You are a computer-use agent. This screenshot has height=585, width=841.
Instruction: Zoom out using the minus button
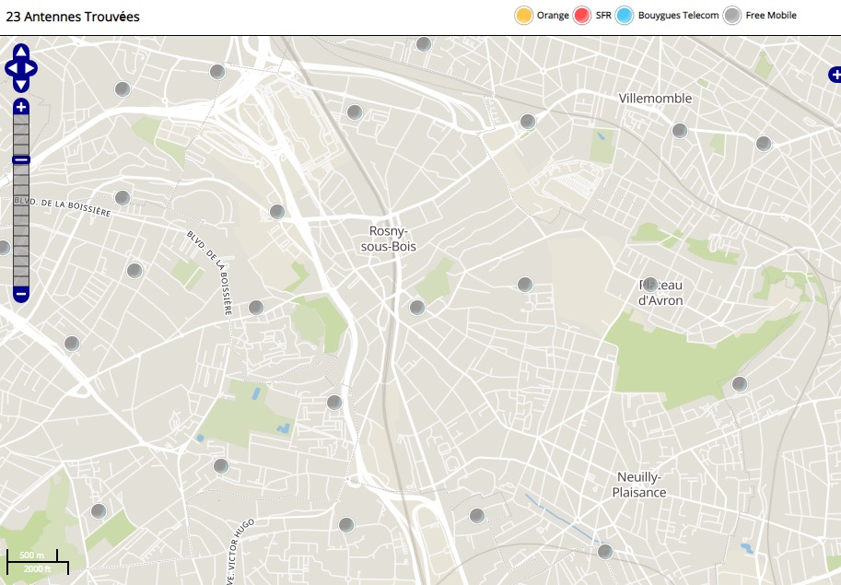21,294
